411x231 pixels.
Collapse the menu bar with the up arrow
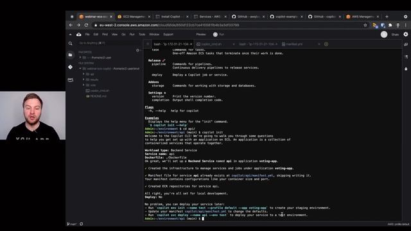70,34
